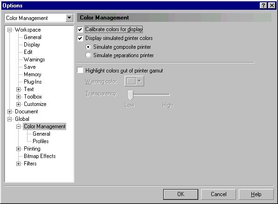The height and width of the screenshot is (204, 278).
Task: Collapse the Workspace tree node
Action: pos(10,30)
